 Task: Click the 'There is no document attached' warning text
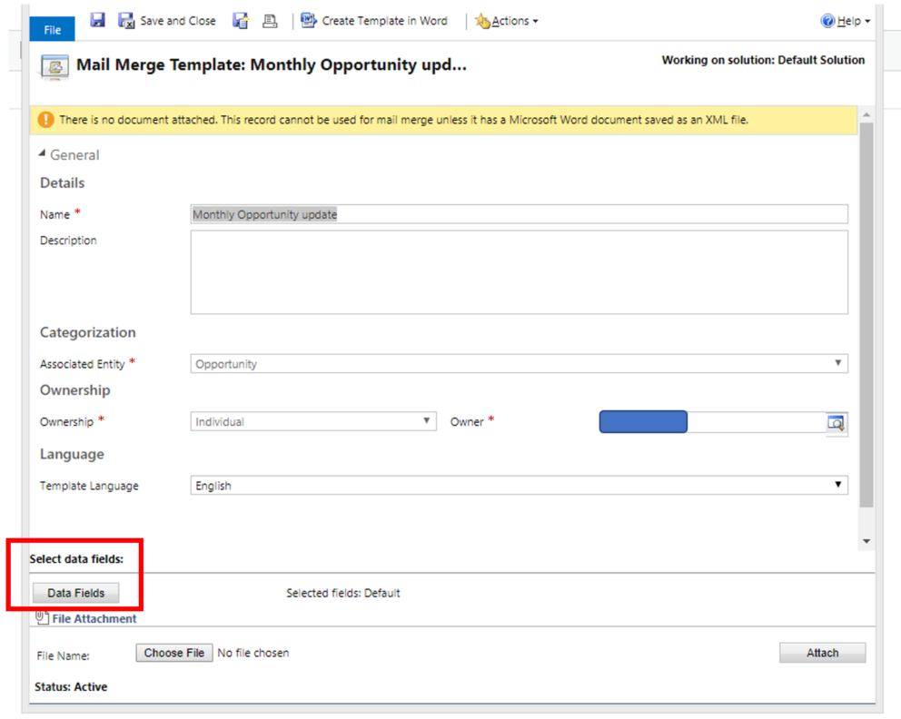[x=404, y=120]
